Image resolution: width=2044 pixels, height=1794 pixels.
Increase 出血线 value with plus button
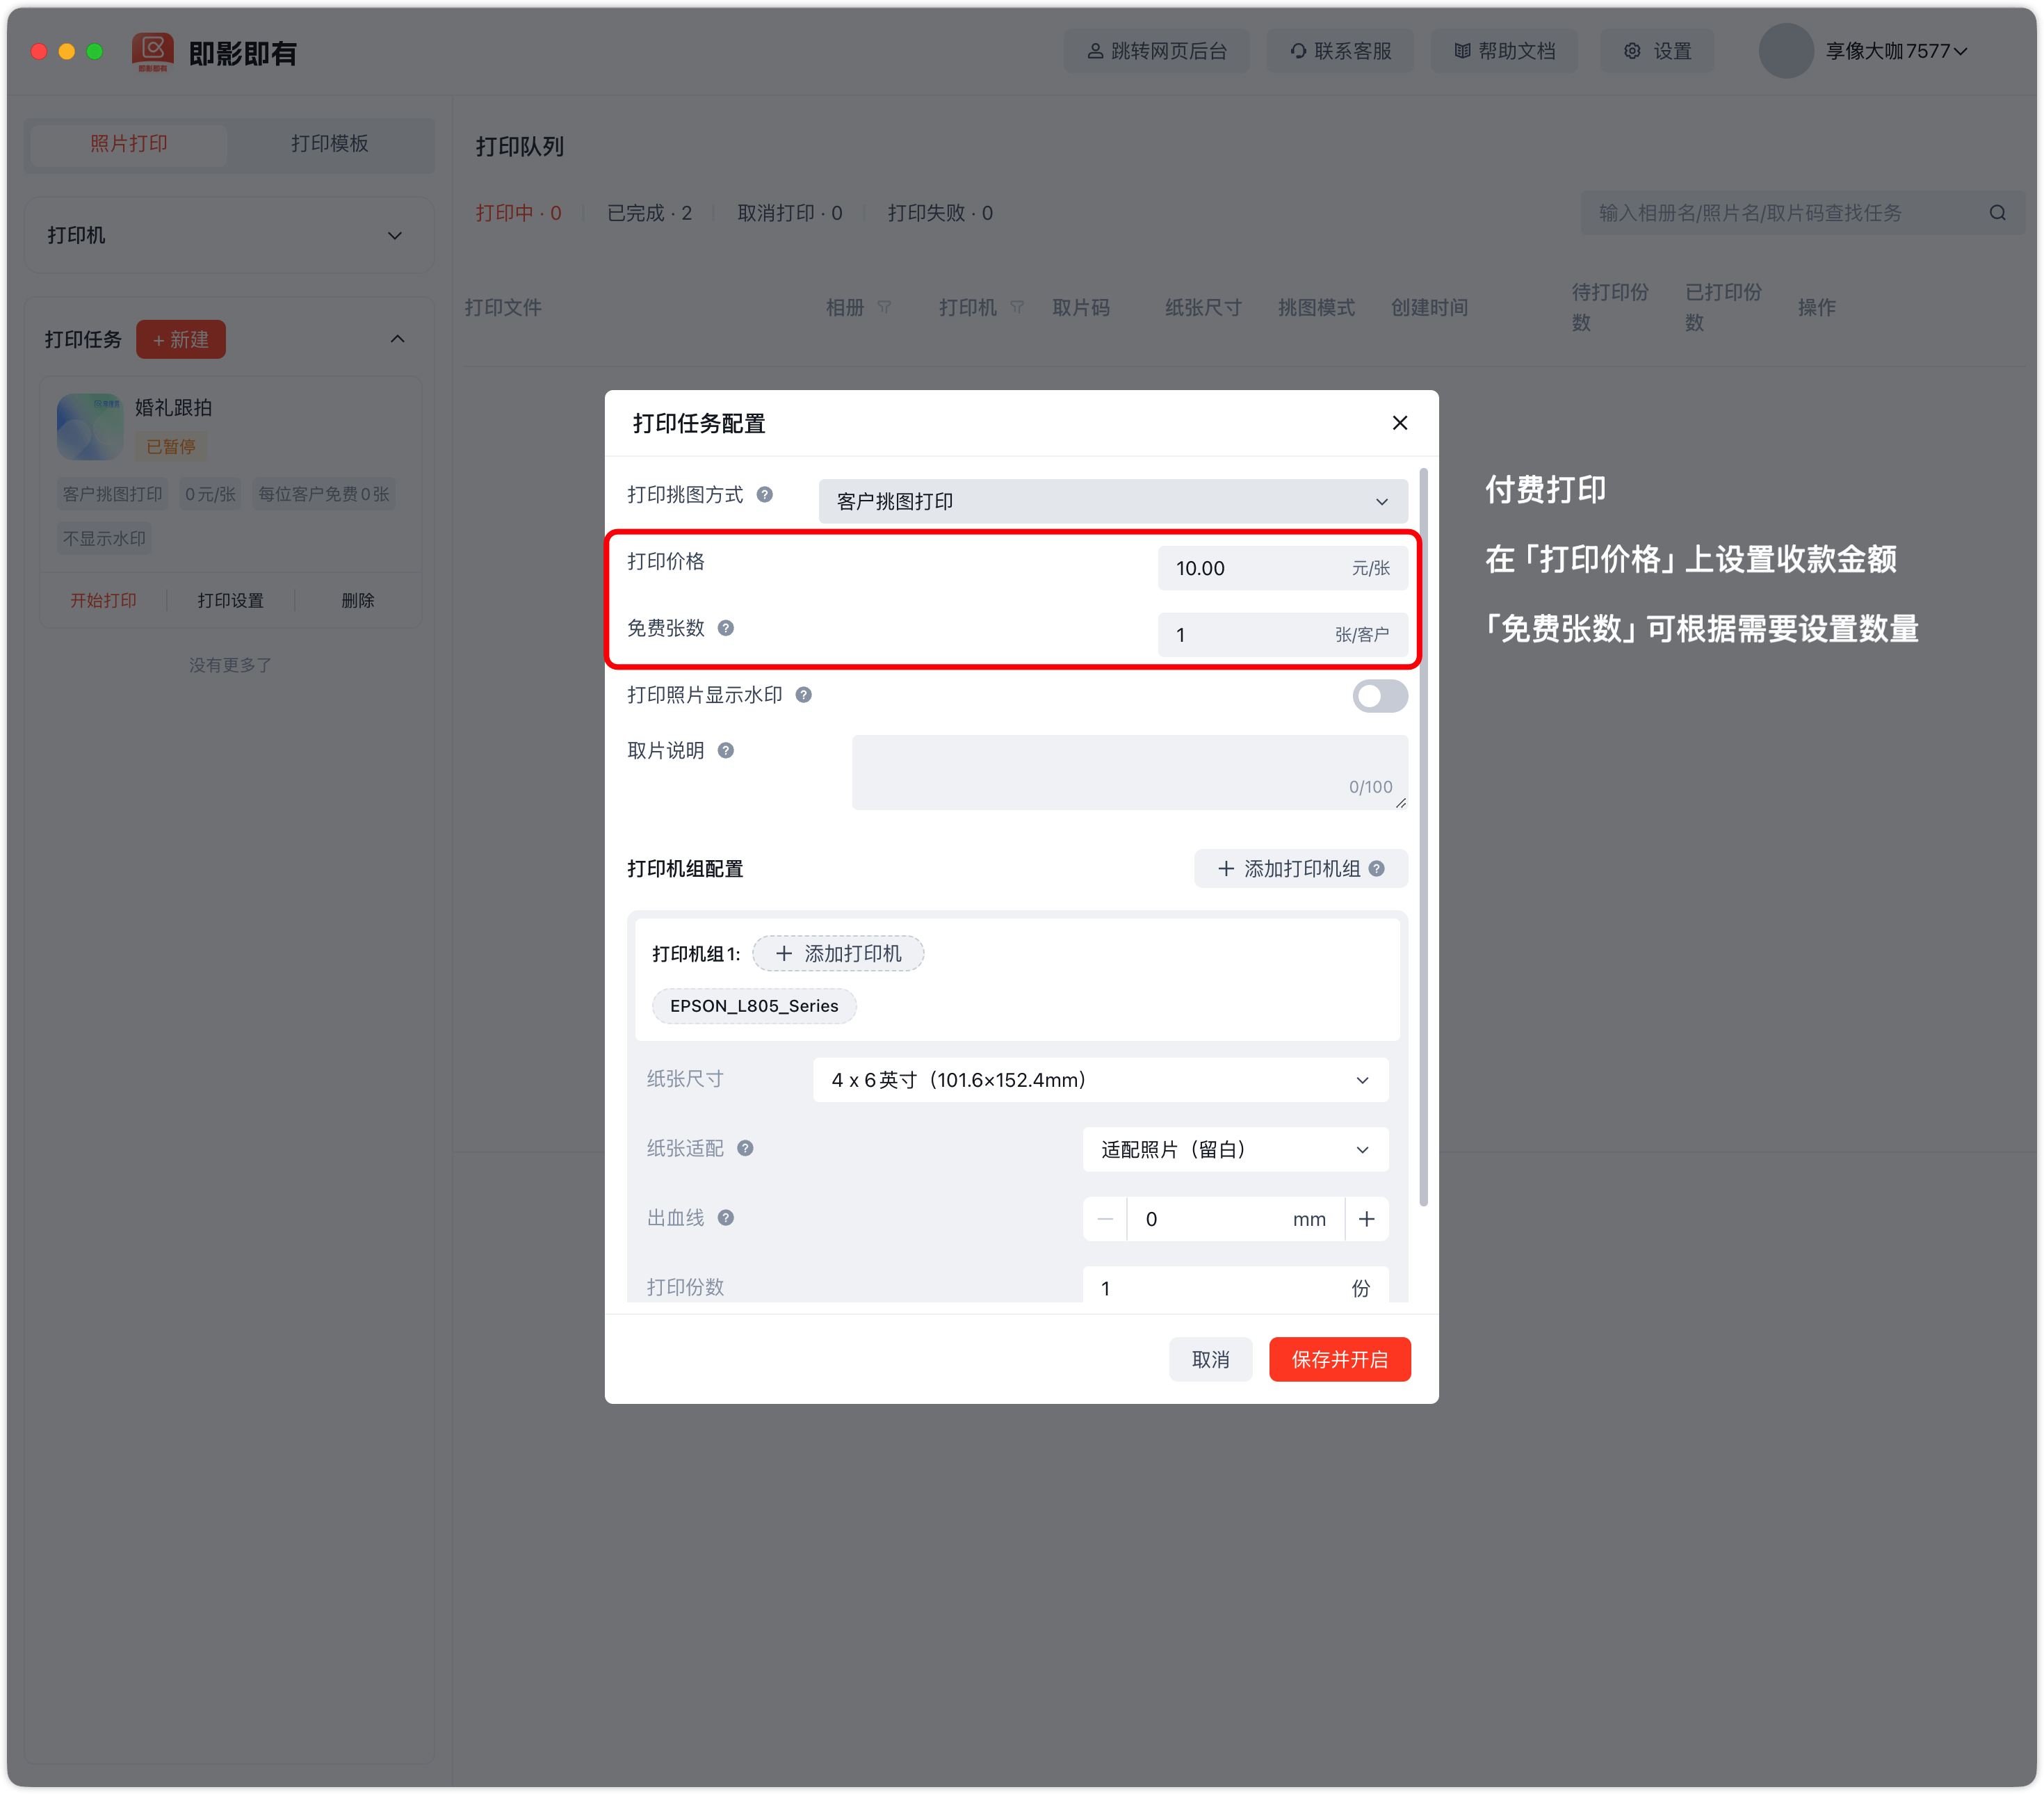click(1366, 1219)
